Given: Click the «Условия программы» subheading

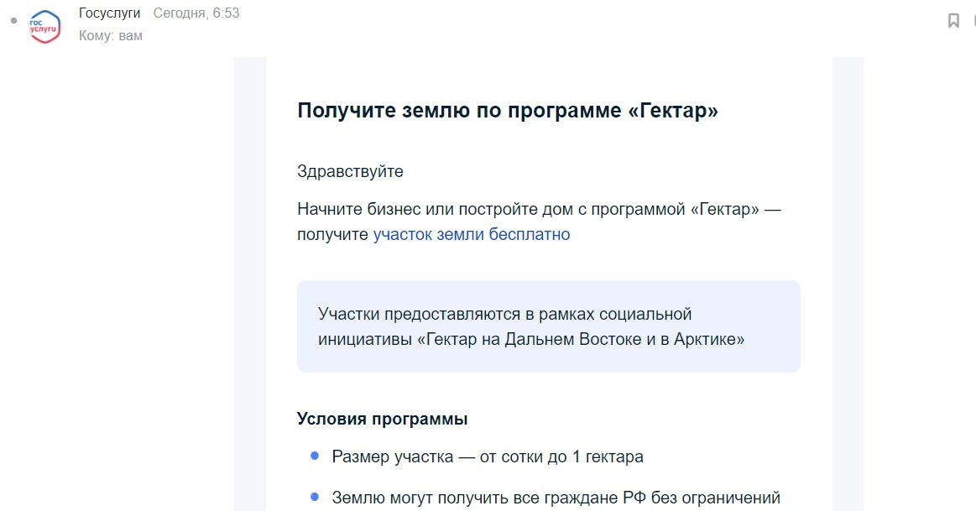Looking at the screenshot, I should (382, 419).
